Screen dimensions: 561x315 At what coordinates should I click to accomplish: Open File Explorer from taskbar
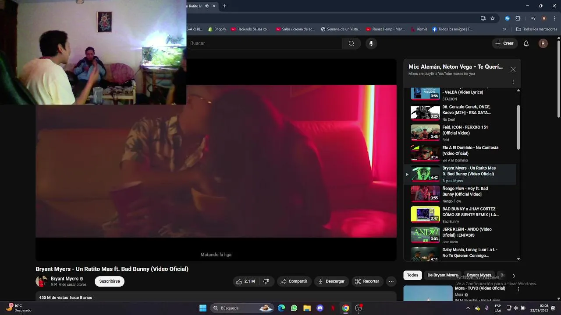(307, 308)
